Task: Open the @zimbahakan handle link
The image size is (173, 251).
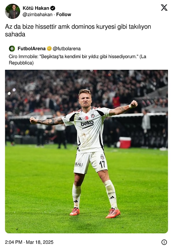Action: click(x=37, y=14)
